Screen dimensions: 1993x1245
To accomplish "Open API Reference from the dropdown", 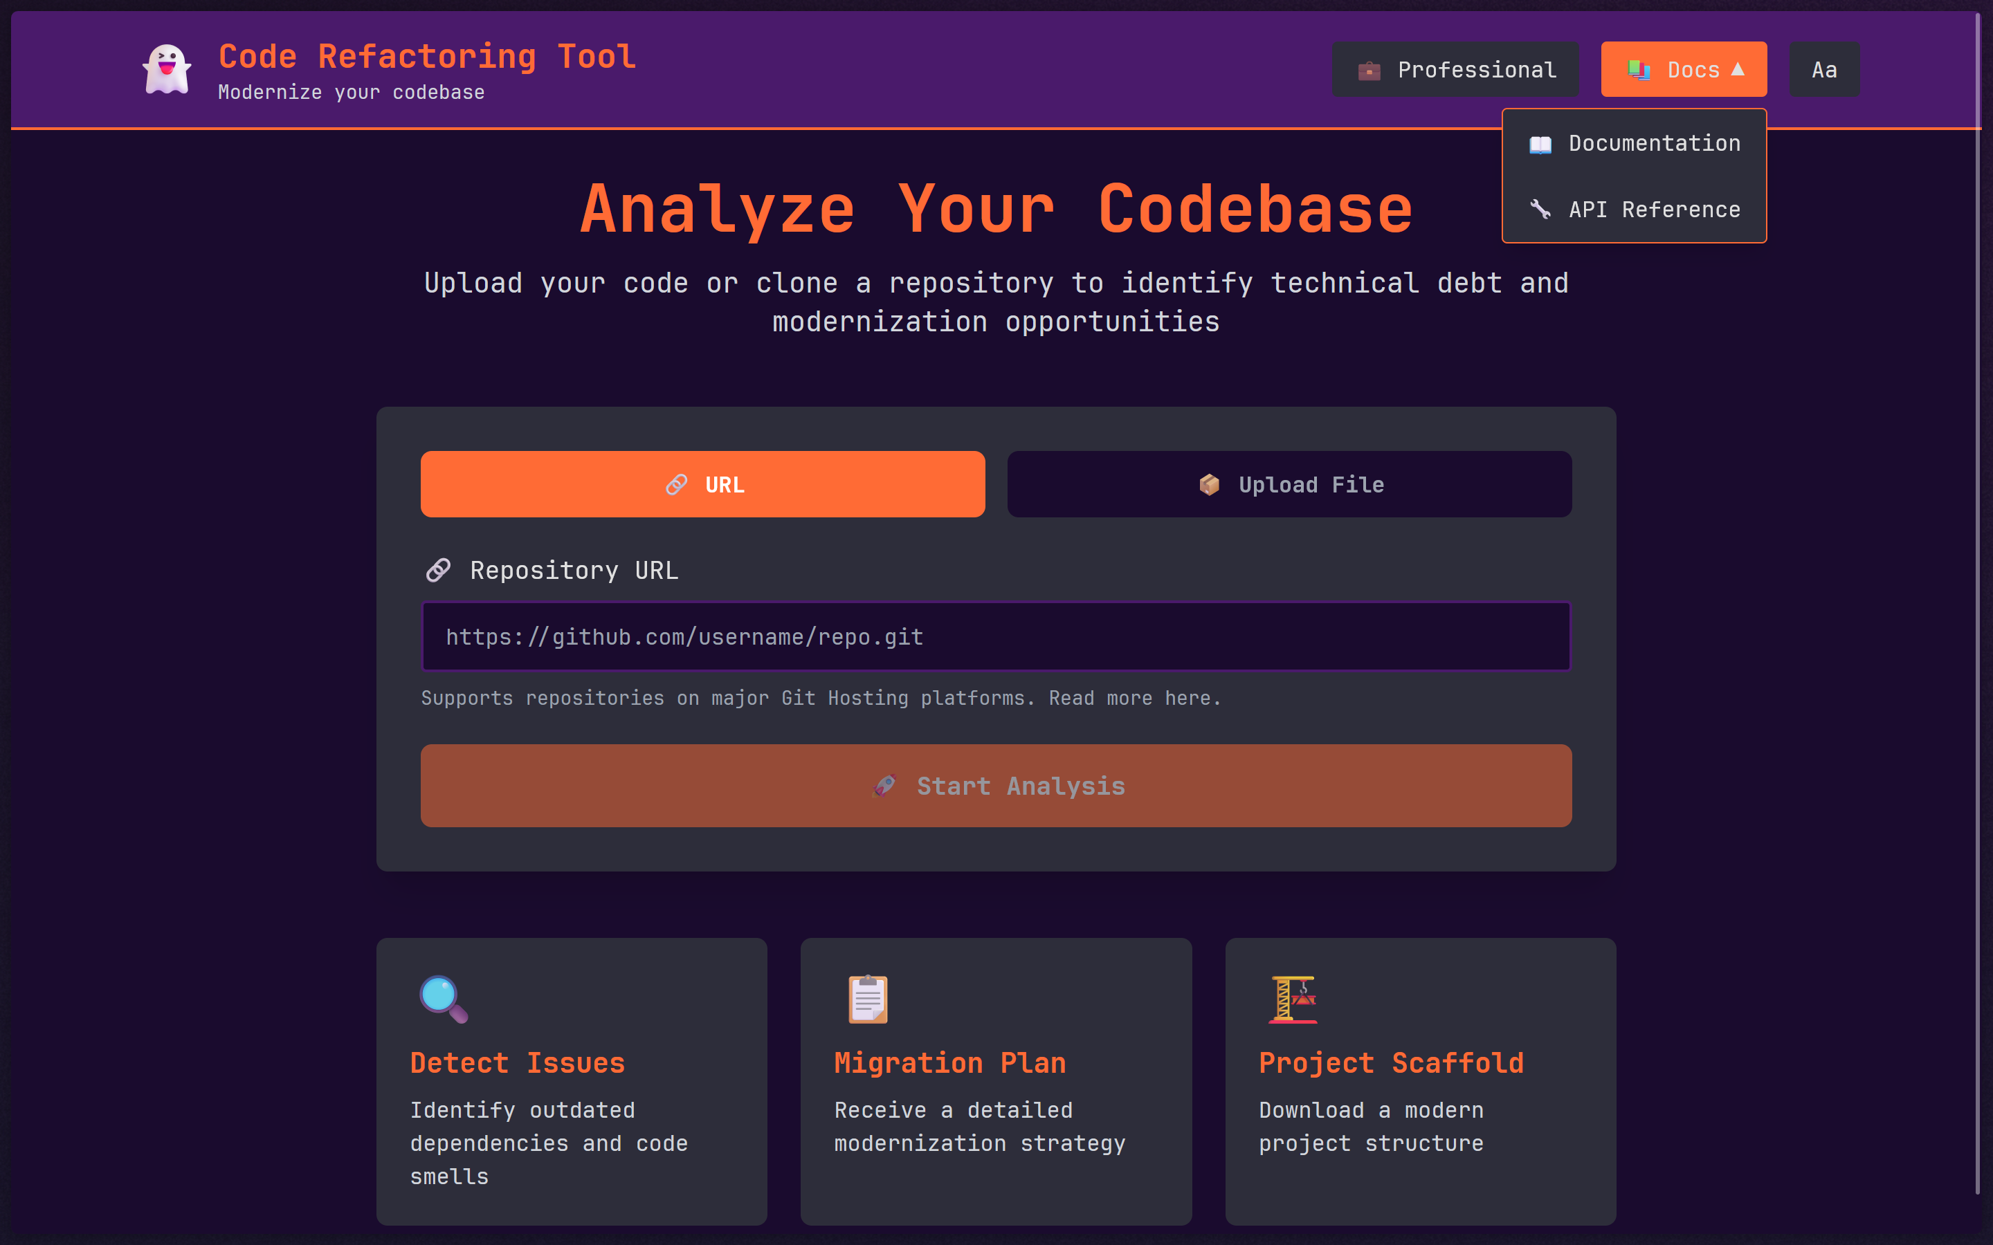I will pyautogui.click(x=1654, y=210).
